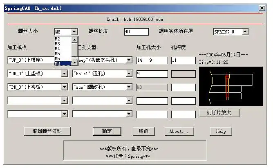This screenshot has width=273, height=168.
Task: Open the "UB_0" (上垫板) template dropdown
Action: coord(65,74)
